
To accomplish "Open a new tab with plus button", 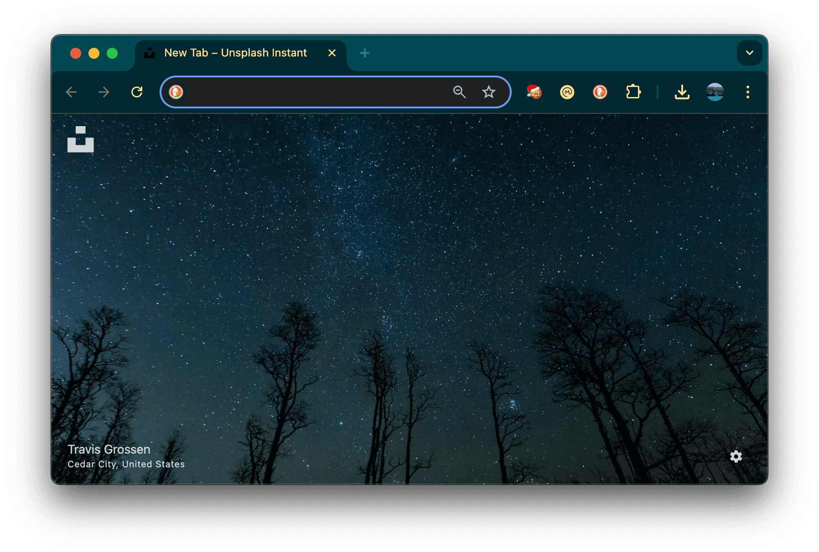I will (x=364, y=53).
